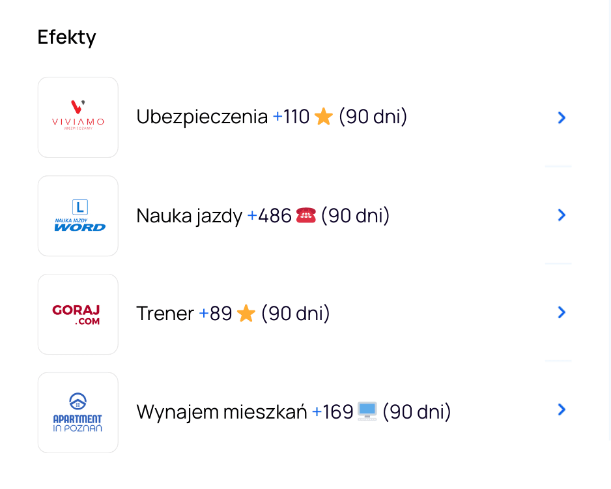Click the star icon beside Trener +89
Viewport: 611px width, 489px height.
(x=246, y=314)
